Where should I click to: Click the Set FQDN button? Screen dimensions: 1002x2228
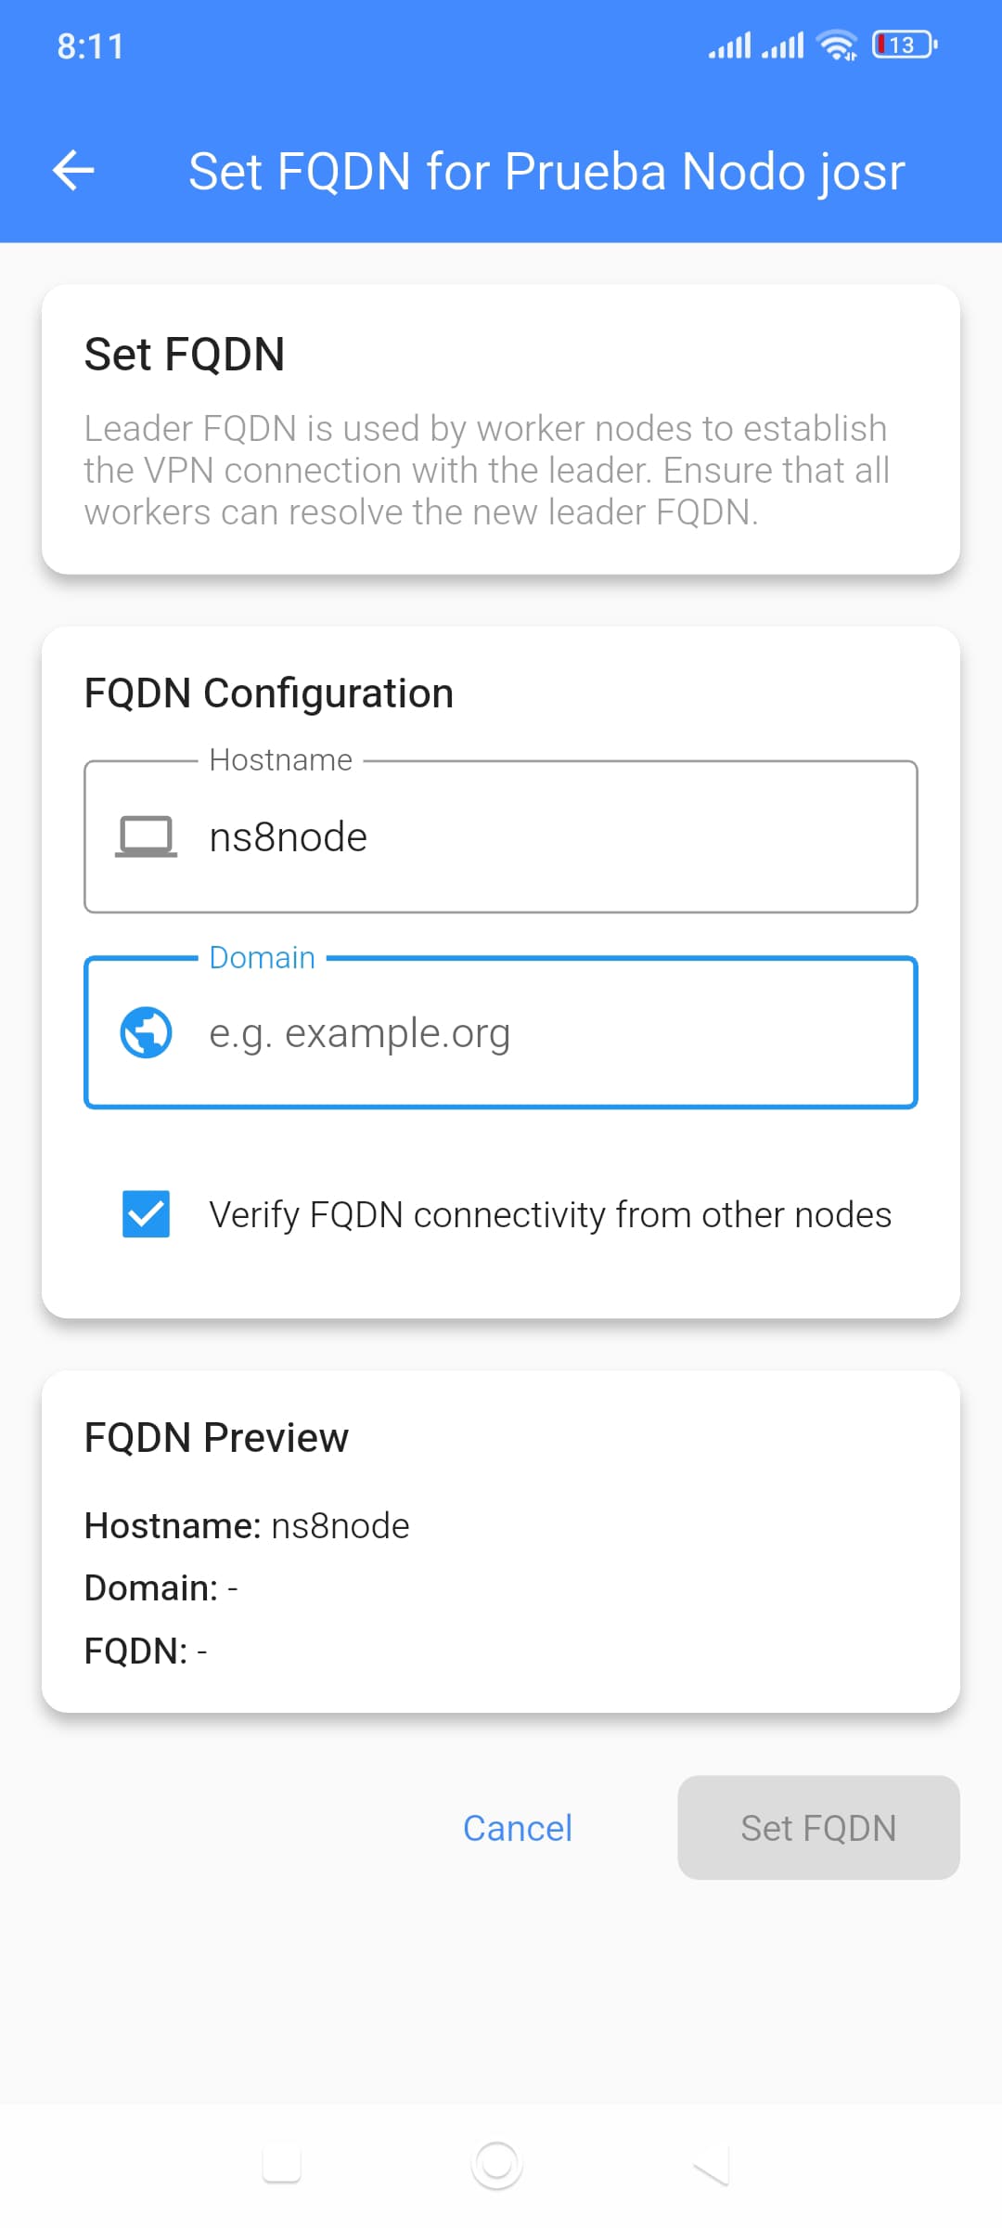818,1828
